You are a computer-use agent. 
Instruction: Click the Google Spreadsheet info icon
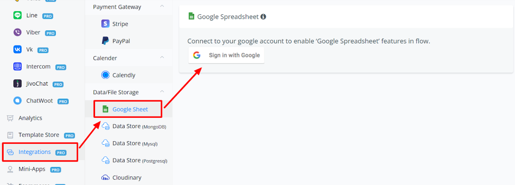pos(263,17)
